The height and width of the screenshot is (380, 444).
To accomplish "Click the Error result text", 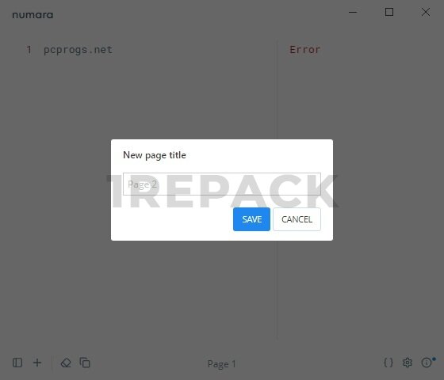I will tap(305, 50).
